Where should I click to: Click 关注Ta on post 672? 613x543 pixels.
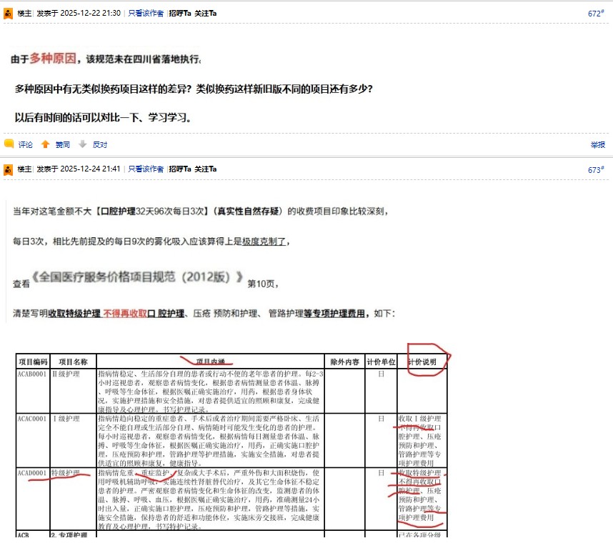(x=206, y=13)
